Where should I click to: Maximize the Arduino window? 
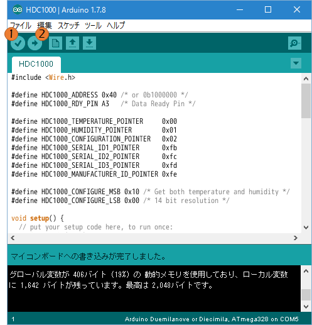pyautogui.click(x=268, y=9)
